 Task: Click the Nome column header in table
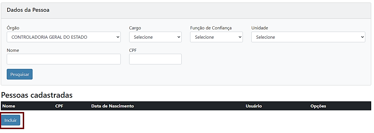click(x=9, y=106)
